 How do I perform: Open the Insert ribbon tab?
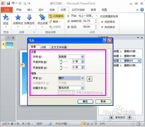pyautogui.click(x=30, y=10)
